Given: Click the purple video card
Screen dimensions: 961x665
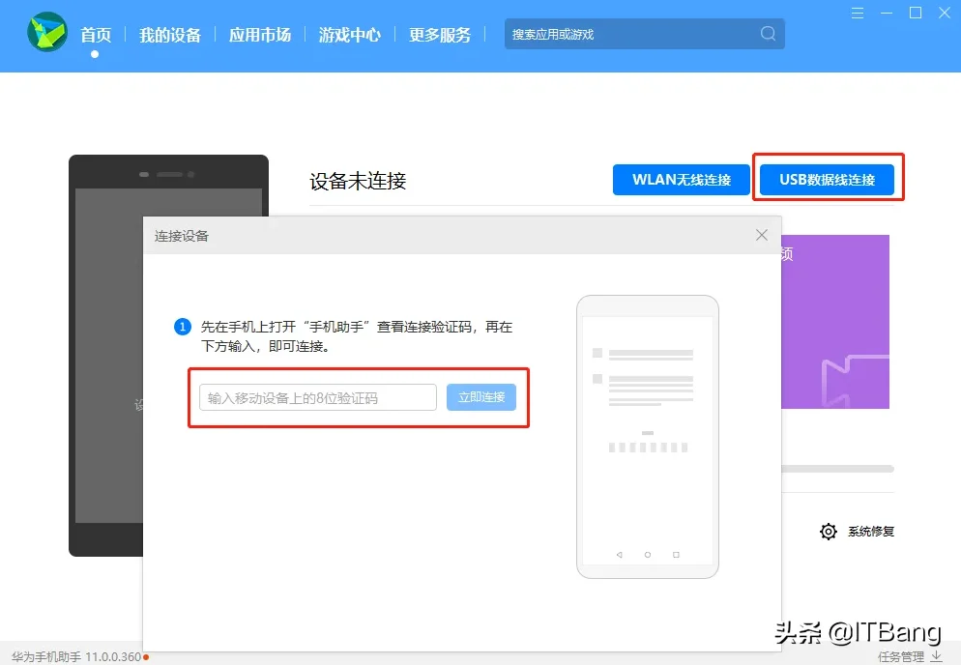Looking at the screenshot, I should click(x=834, y=322).
